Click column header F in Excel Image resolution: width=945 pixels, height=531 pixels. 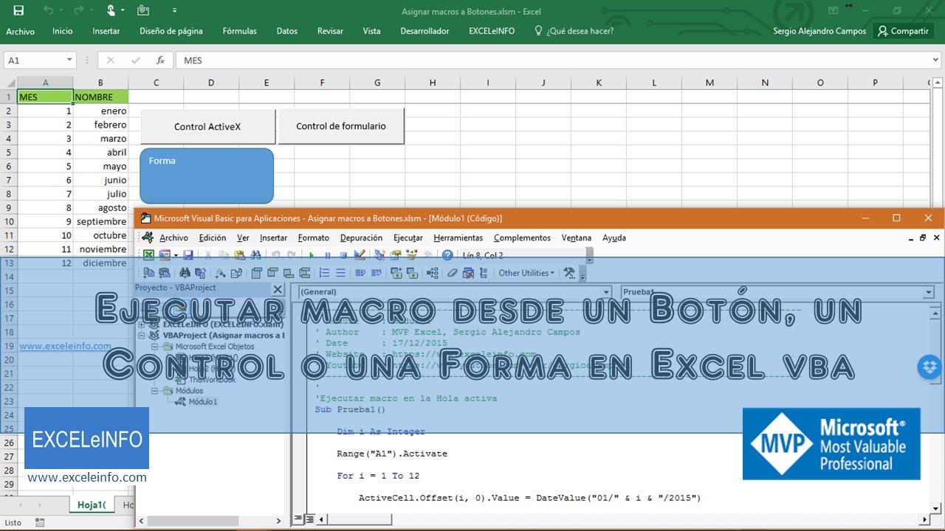tap(322, 83)
